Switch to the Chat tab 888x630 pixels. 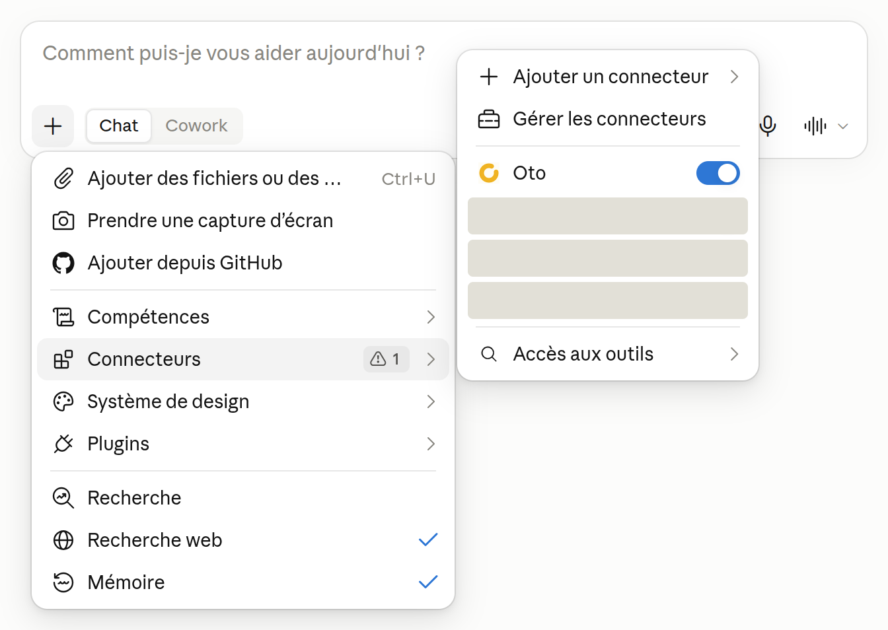[x=119, y=125]
